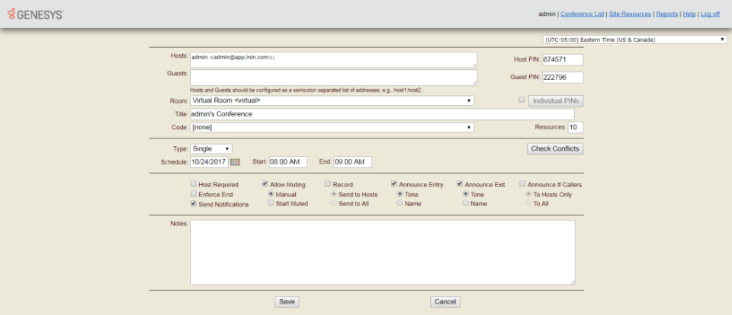Open the Type dropdown
732x315 pixels.
click(x=211, y=148)
